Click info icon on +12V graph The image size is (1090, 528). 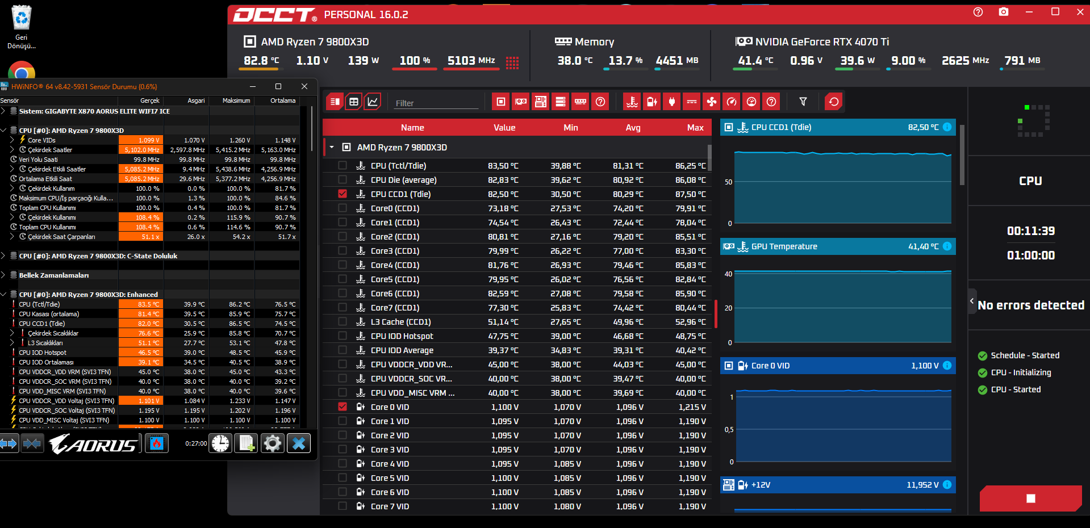click(947, 485)
